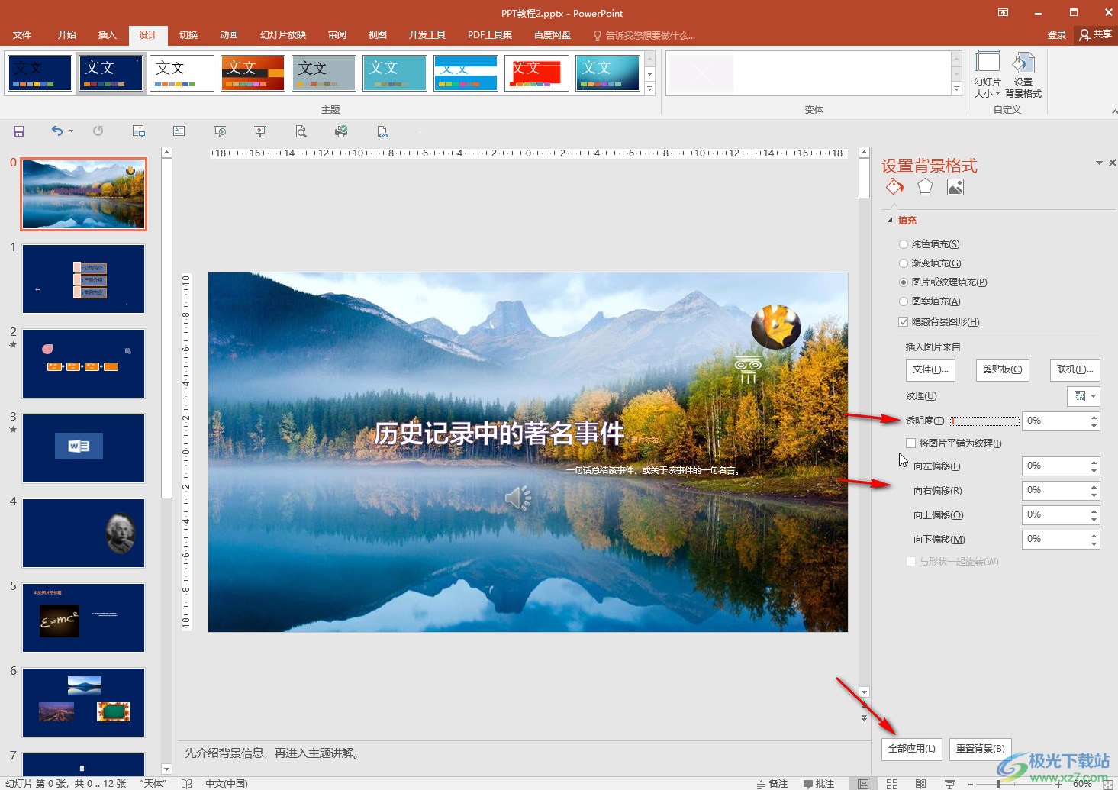Click Online (联机) picture button
Screen dimensions: 1118x790
tap(1075, 369)
